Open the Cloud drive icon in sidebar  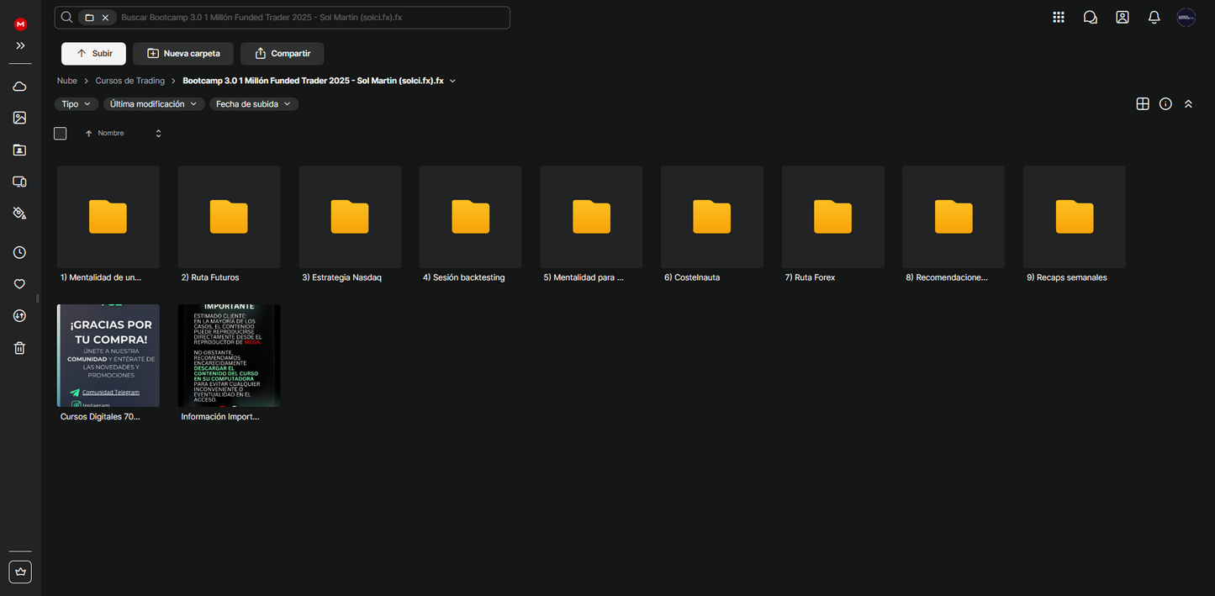(20, 87)
